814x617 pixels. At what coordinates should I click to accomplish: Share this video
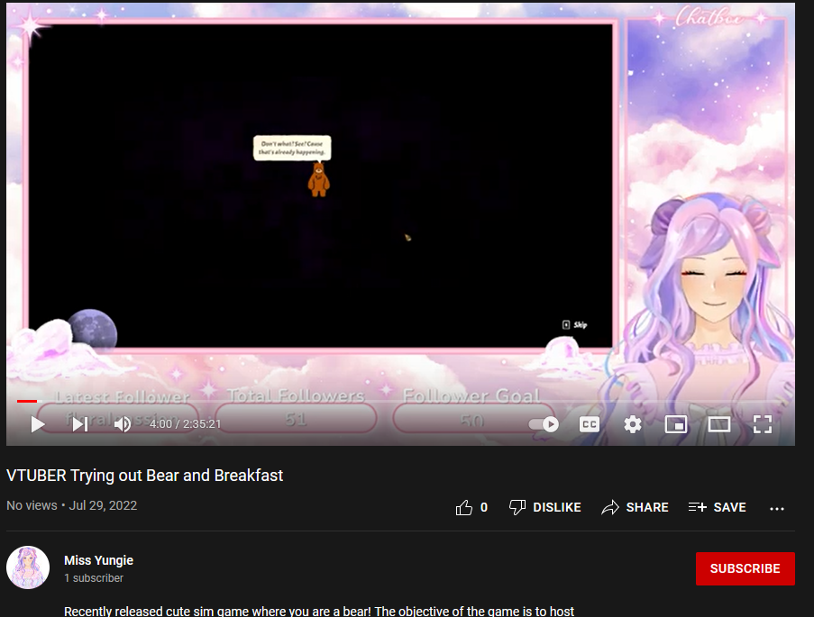(x=635, y=507)
